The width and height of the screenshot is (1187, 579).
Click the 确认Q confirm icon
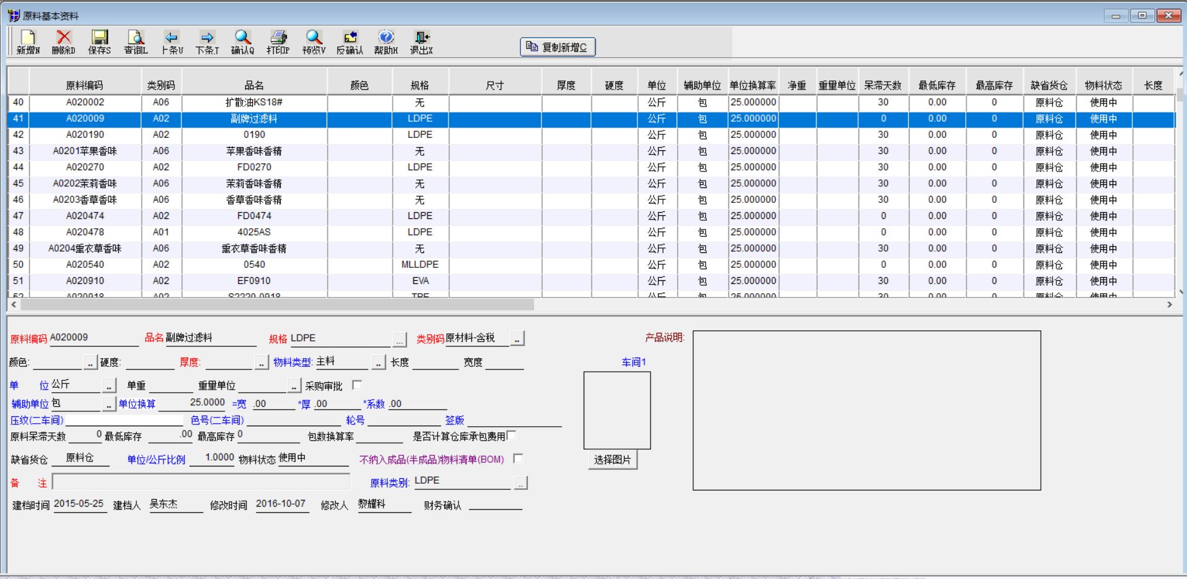tap(242, 43)
